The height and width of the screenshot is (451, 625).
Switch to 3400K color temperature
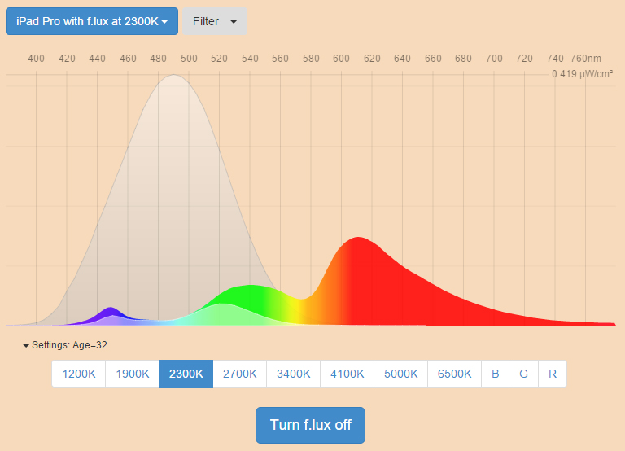(293, 374)
